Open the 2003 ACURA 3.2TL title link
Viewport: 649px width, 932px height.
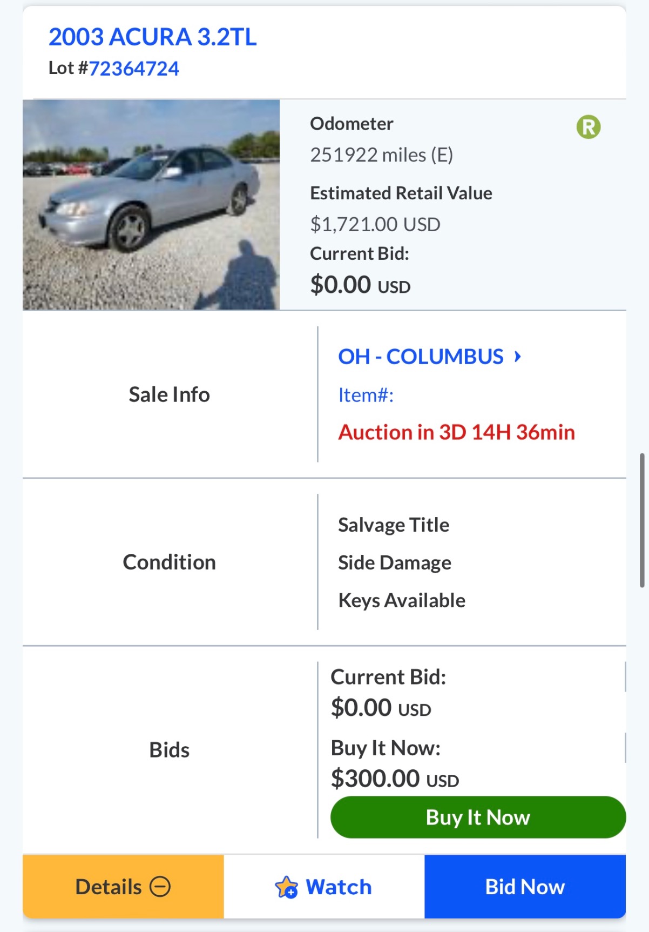[152, 37]
